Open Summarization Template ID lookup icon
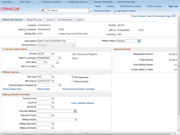This screenshot has width=180, height=135. coord(60,85)
